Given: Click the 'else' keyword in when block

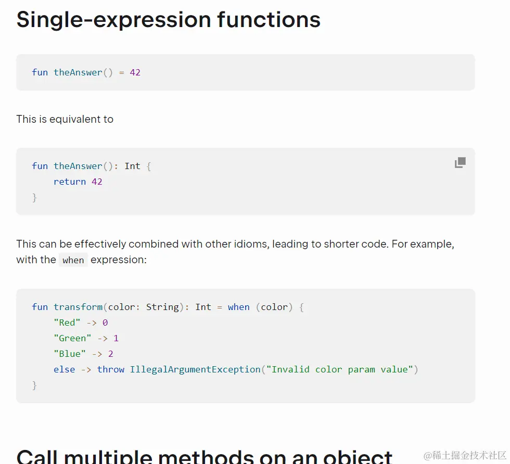Looking at the screenshot, I should 64,369.
